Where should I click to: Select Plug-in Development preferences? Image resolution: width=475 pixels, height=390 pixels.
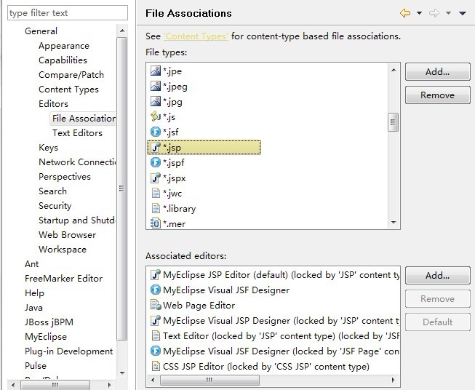coord(69,351)
